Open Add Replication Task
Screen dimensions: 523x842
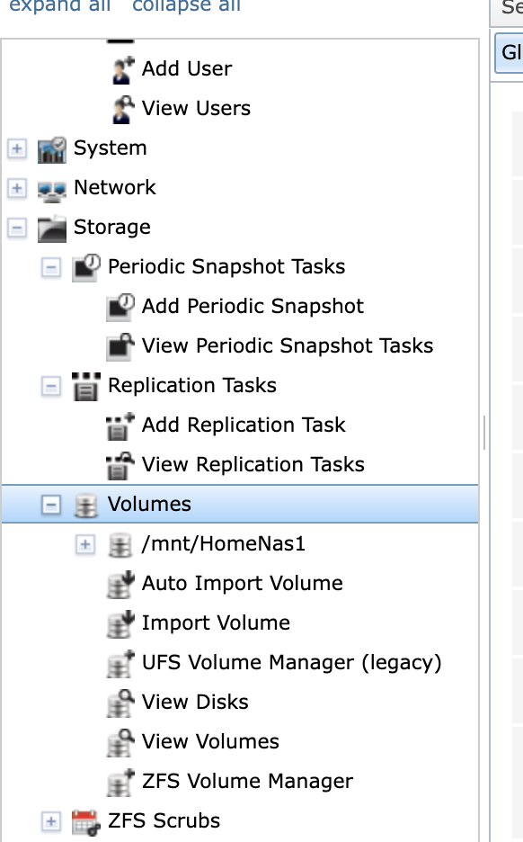pyautogui.click(x=244, y=425)
